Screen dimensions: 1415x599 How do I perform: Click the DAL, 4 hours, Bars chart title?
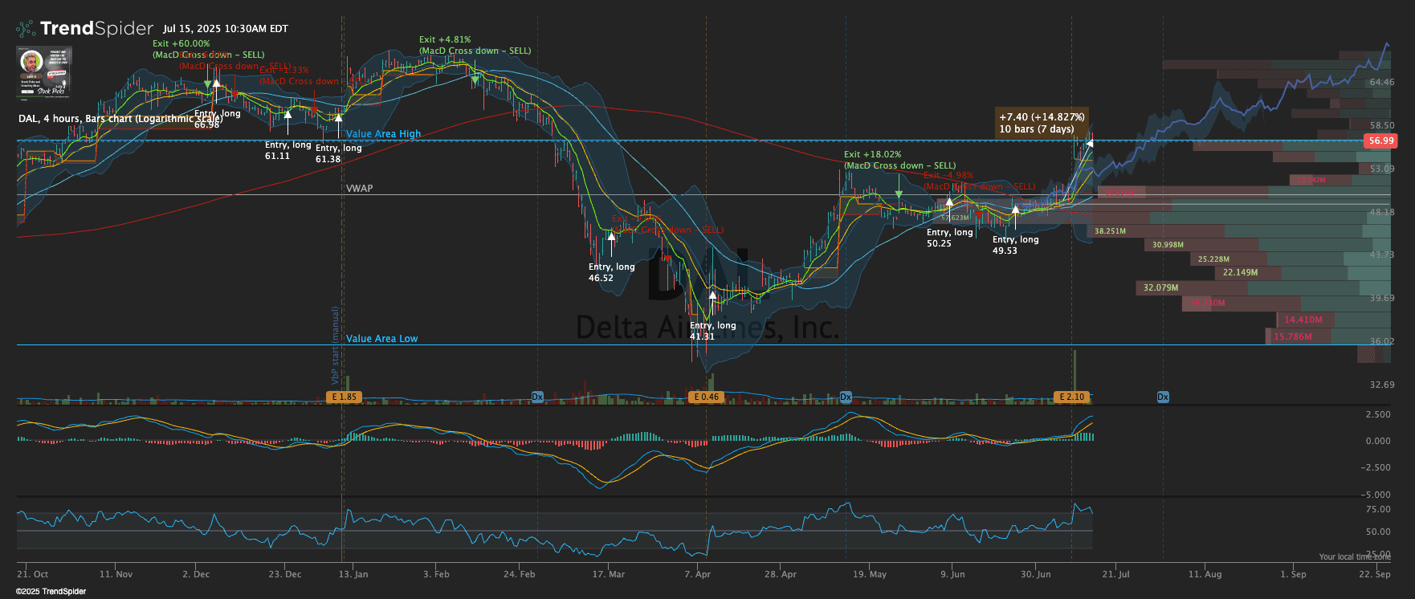[120, 119]
